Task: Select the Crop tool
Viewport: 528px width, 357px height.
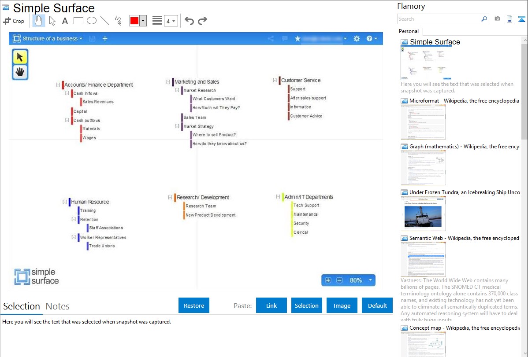Action: [x=14, y=21]
